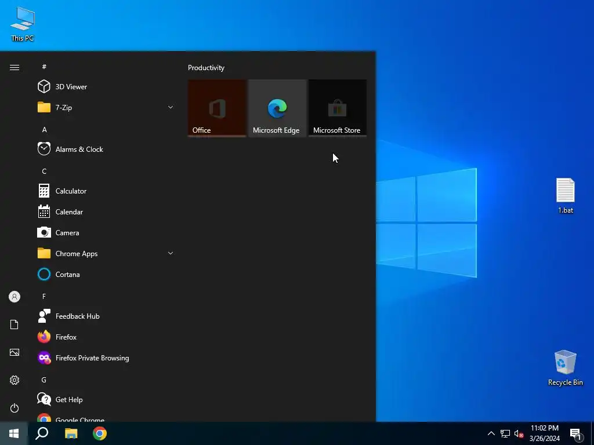The image size is (594, 445).
Task: Expand the Start menu hamburger navigation
Action: click(x=15, y=67)
